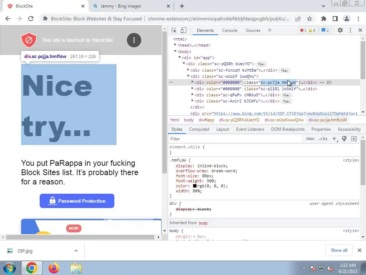Collapse the sc-oUoif iwwQVw div node
366x275 pixels.
tap(188, 76)
